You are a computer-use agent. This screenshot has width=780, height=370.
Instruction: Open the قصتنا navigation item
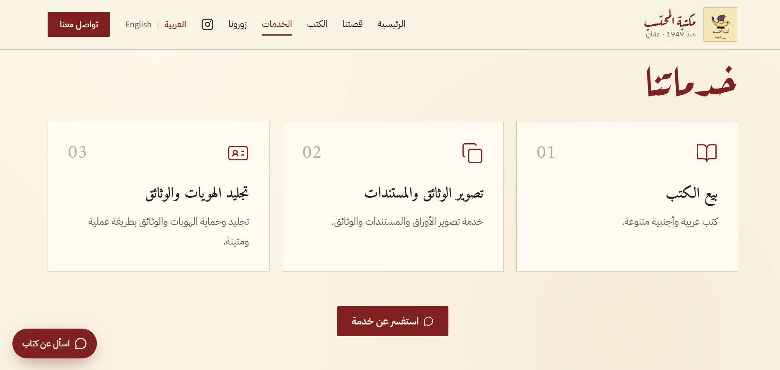click(352, 24)
